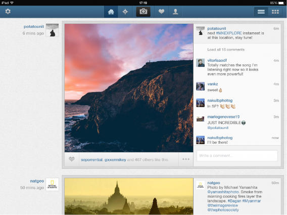Open the sunset cliff photo

point(129,88)
